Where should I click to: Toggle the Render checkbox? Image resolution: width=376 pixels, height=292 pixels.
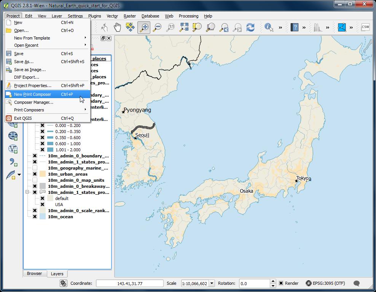point(281,283)
